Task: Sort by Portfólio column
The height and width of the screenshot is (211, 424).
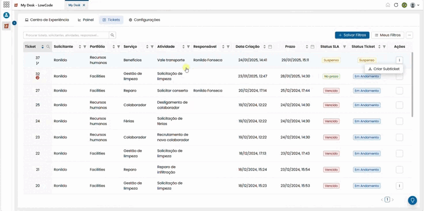Action: coord(113,47)
